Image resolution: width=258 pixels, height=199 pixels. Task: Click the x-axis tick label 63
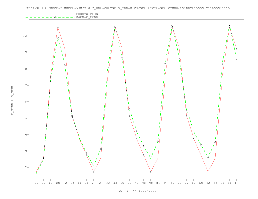pos(187,183)
